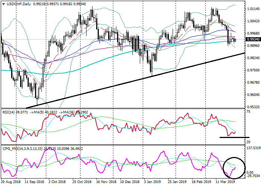The image size is (261, 186).
Task: Click RSI lower level 20 scale label
Action: [249, 142]
